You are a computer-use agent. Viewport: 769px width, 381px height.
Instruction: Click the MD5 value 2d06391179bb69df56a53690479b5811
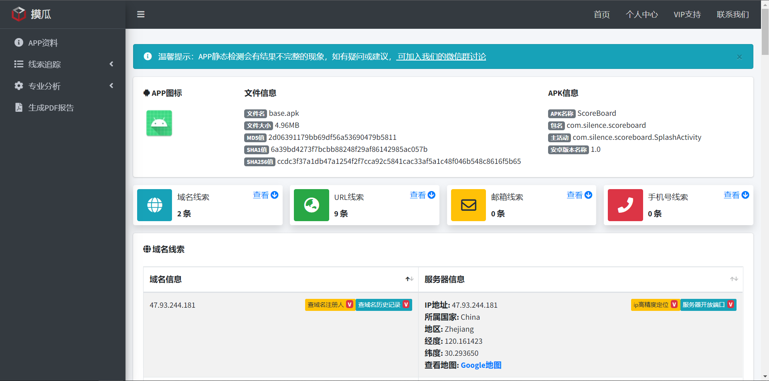pyautogui.click(x=332, y=137)
